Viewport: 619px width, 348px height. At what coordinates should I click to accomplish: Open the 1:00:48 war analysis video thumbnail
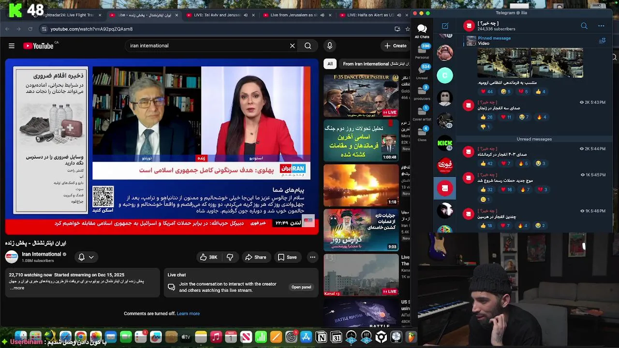tap(361, 140)
